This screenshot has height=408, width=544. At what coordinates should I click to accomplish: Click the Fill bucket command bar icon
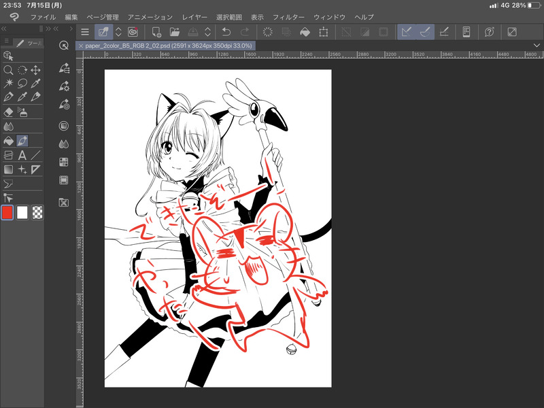coord(305,32)
